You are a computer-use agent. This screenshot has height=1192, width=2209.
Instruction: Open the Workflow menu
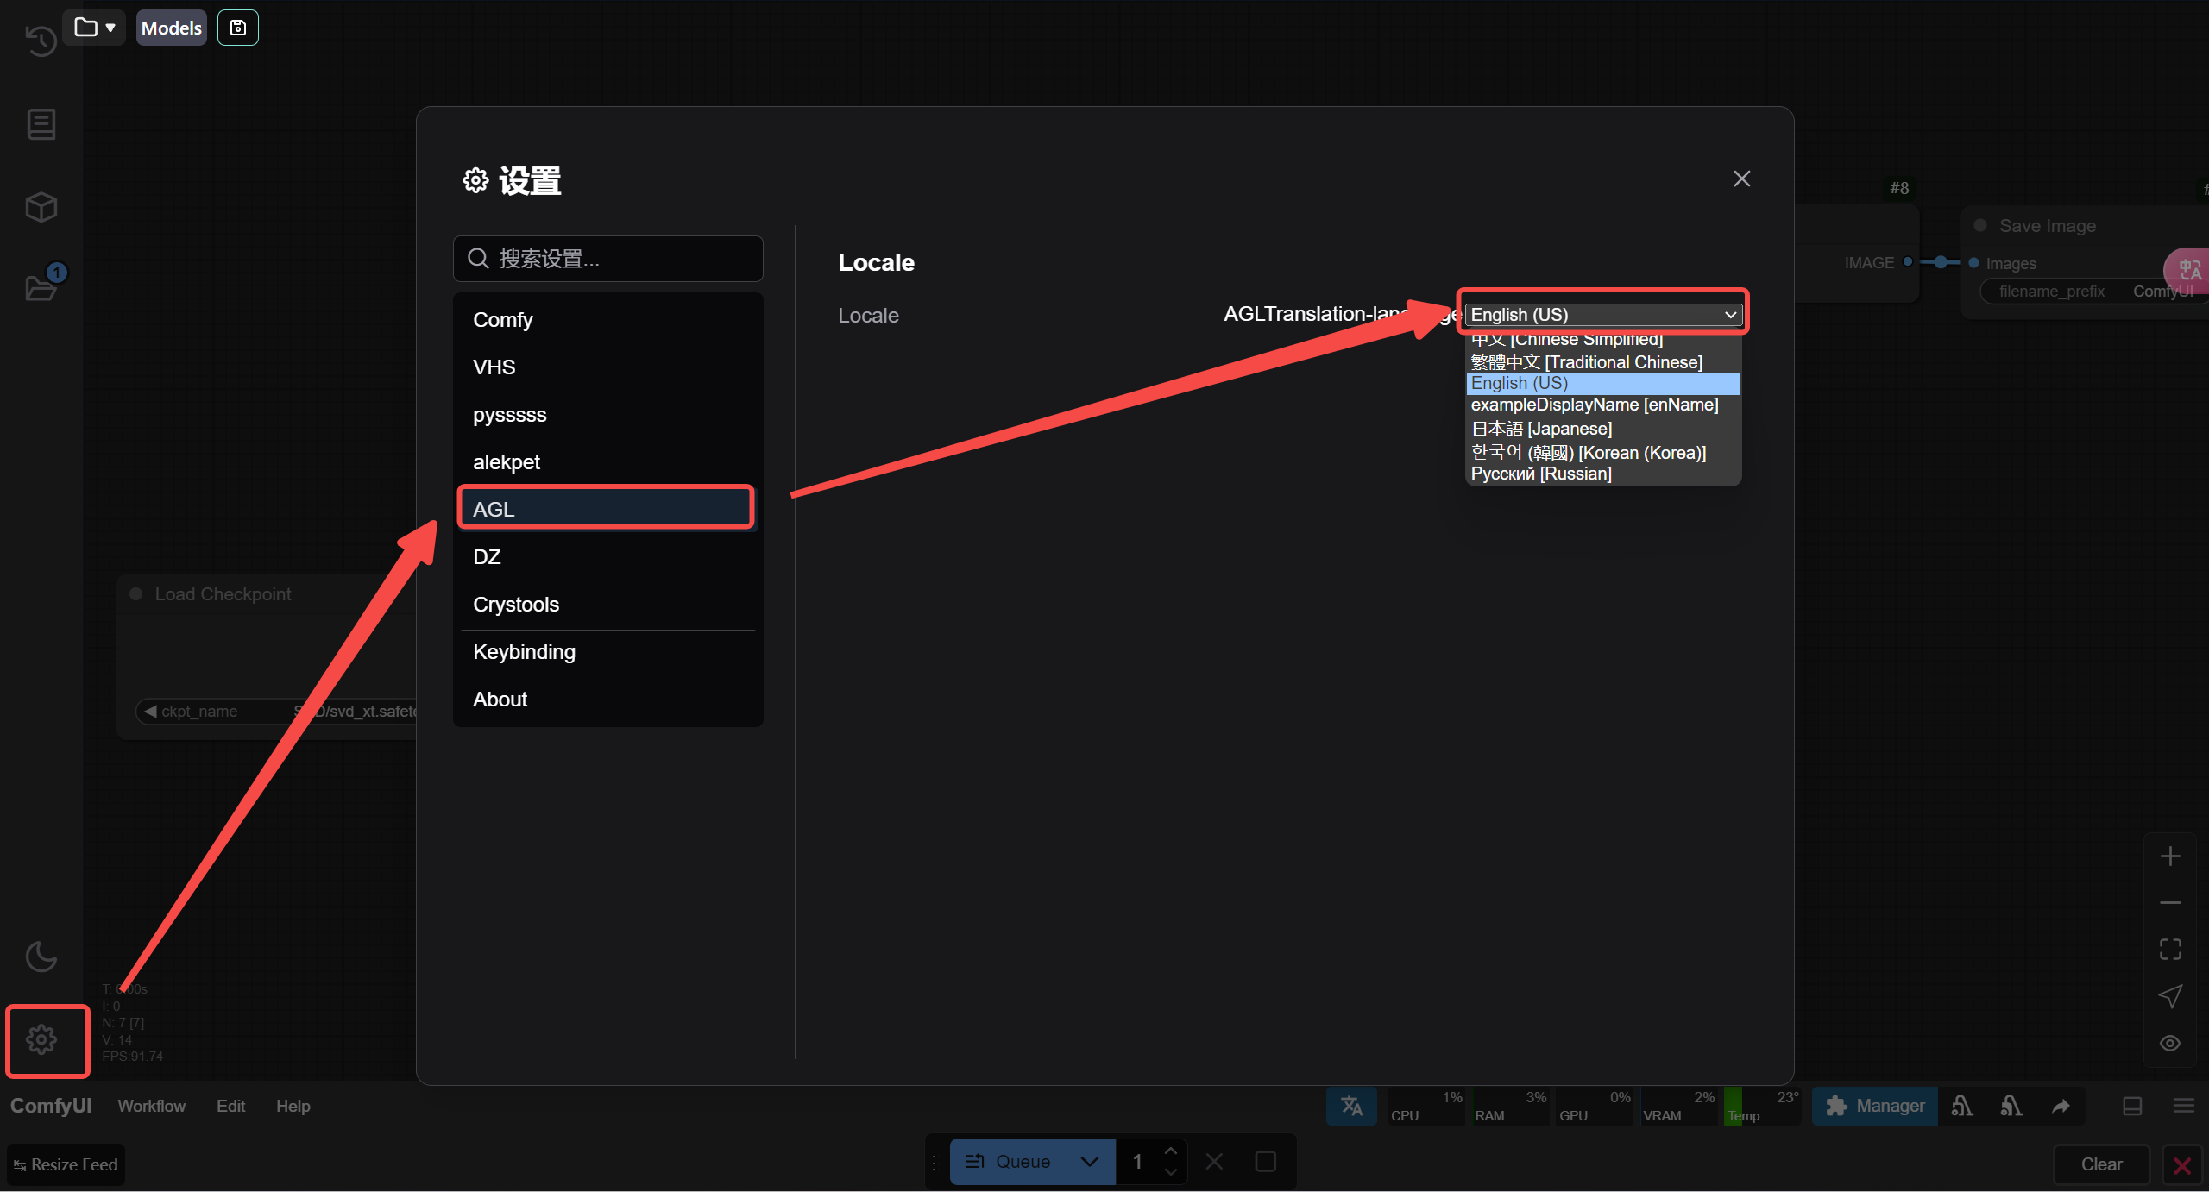(151, 1106)
